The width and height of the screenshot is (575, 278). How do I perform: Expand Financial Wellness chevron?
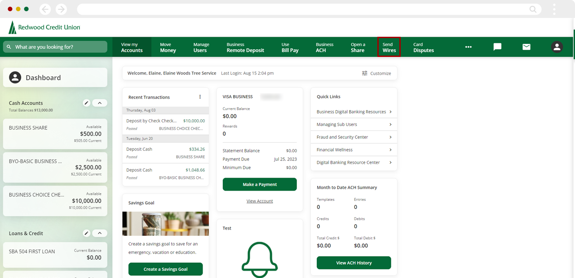click(x=390, y=150)
